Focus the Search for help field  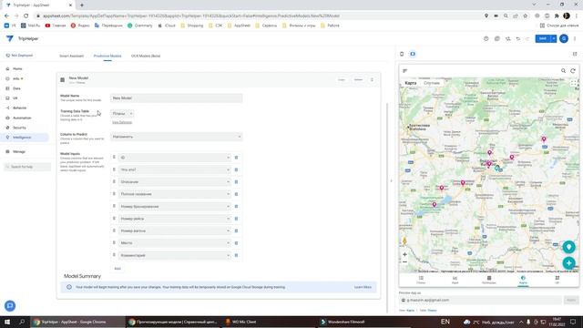click(26, 167)
